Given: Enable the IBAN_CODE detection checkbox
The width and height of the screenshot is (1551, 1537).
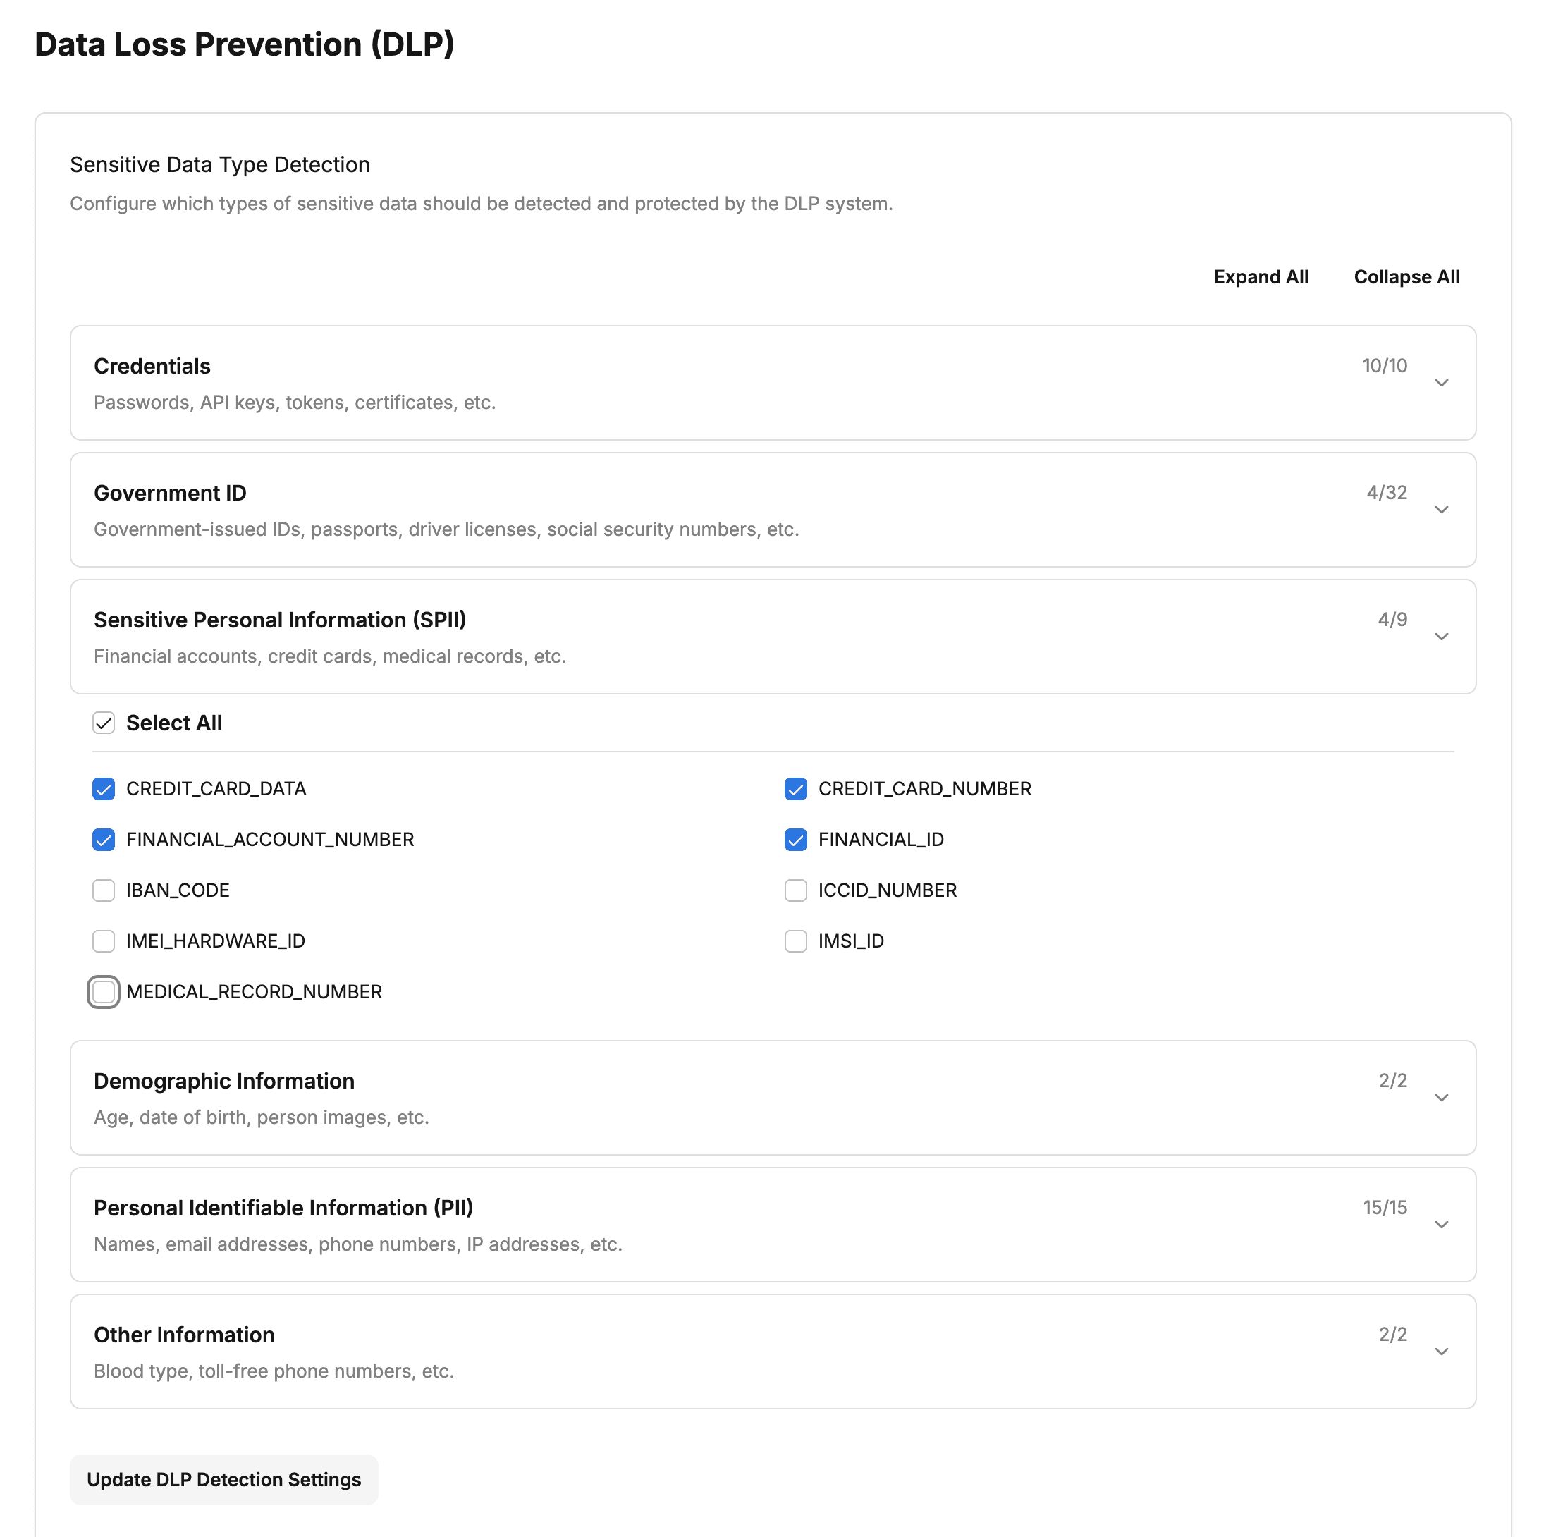Looking at the screenshot, I should click(104, 890).
